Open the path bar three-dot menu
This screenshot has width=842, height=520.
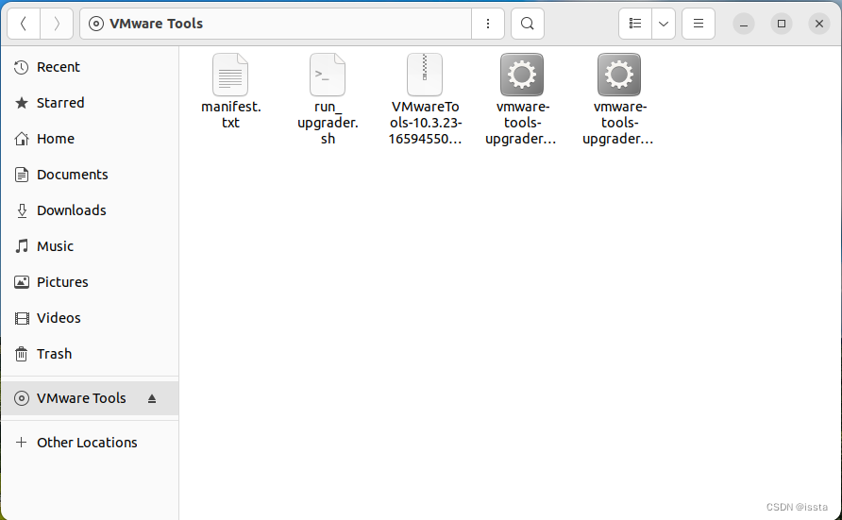coord(488,24)
